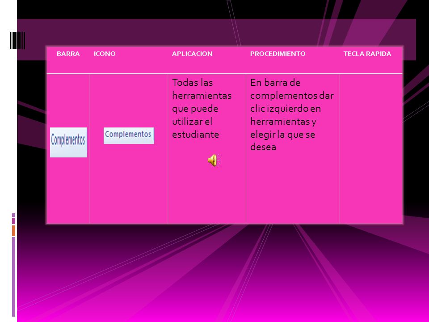The image size is (429, 322).
Task: Click the Complementos image in BARRA column
Action: [68, 142]
